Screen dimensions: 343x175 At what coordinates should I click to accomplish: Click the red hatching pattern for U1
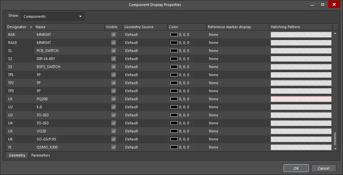click(301, 99)
